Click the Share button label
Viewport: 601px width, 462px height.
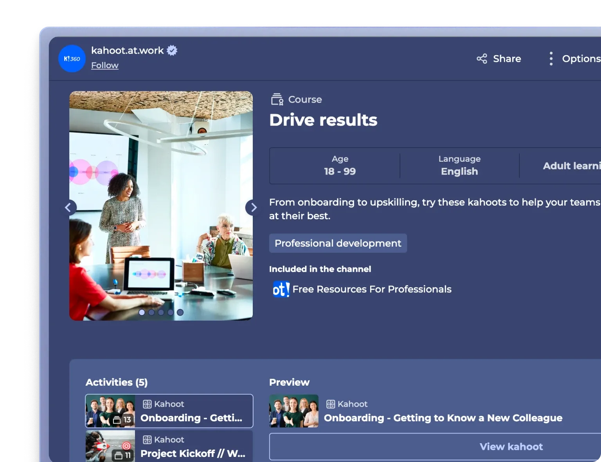click(507, 59)
